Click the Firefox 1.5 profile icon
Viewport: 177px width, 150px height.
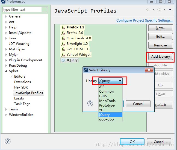[63, 27]
